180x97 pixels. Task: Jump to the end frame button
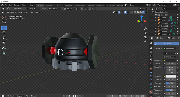(81, 96)
